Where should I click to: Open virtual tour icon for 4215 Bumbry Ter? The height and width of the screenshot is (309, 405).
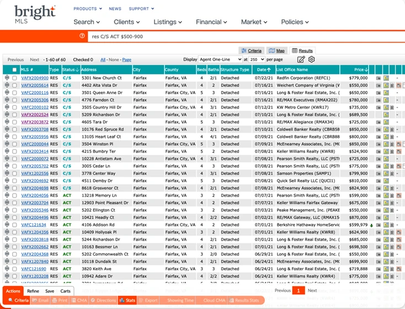click(x=399, y=151)
